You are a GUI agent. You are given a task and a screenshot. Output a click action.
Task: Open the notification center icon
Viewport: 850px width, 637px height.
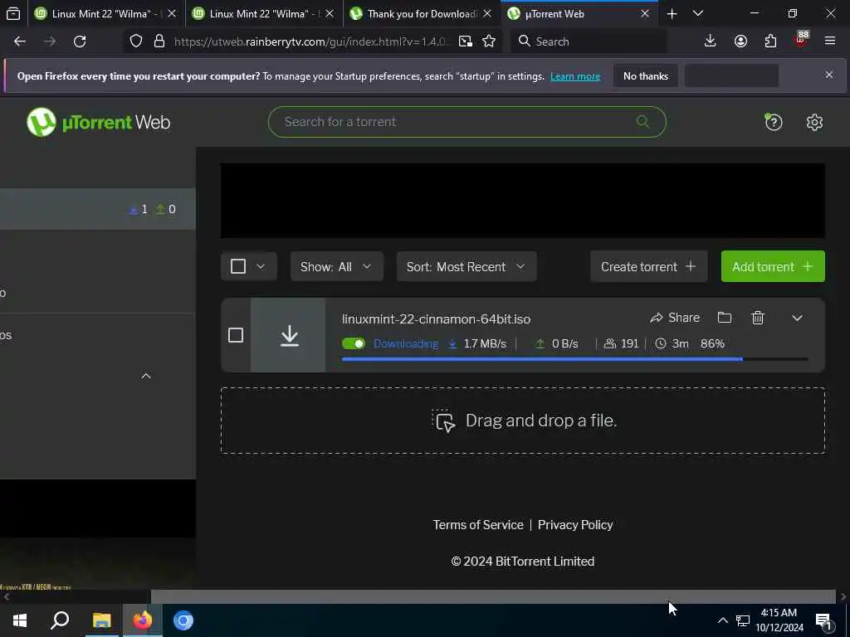(x=824, y=621)
